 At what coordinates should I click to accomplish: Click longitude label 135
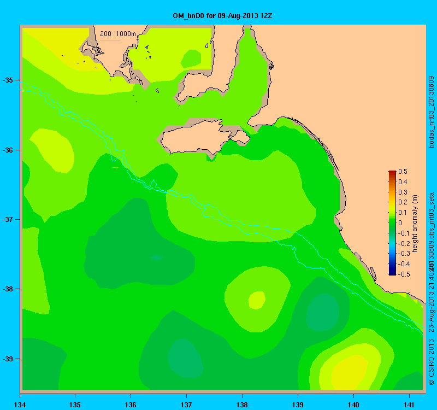pos(75,405)
